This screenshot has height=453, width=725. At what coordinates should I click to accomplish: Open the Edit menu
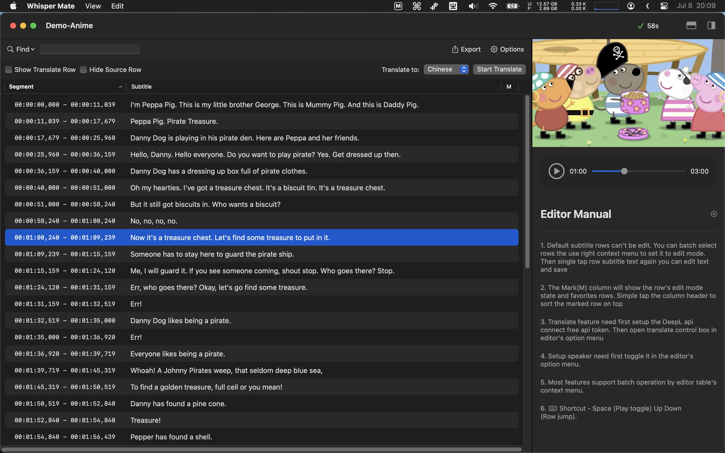point(118,6)
